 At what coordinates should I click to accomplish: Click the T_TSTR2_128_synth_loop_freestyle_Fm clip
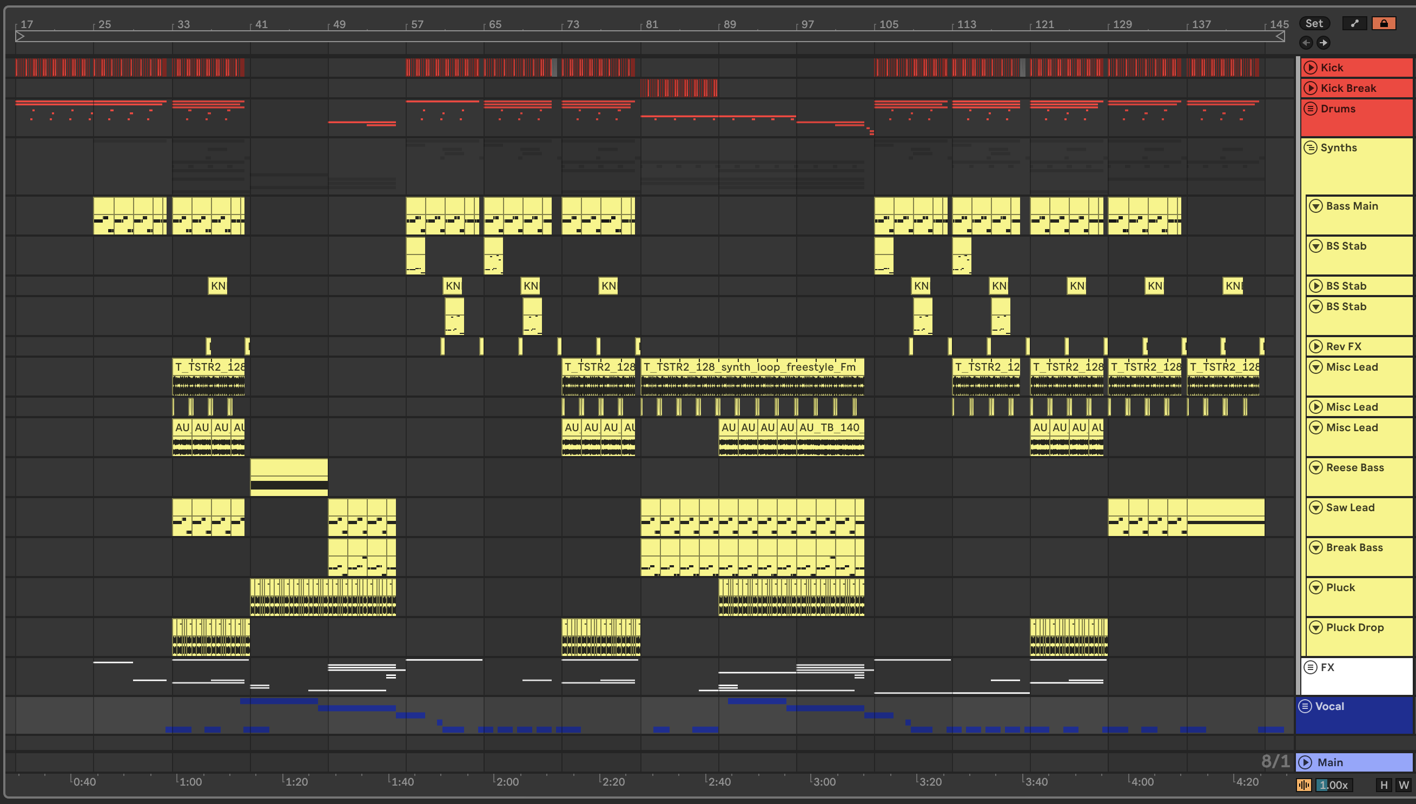[752, 367]
